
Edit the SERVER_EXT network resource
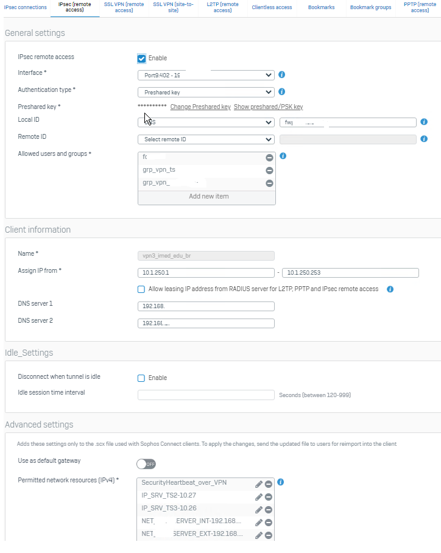pos(259,535)
